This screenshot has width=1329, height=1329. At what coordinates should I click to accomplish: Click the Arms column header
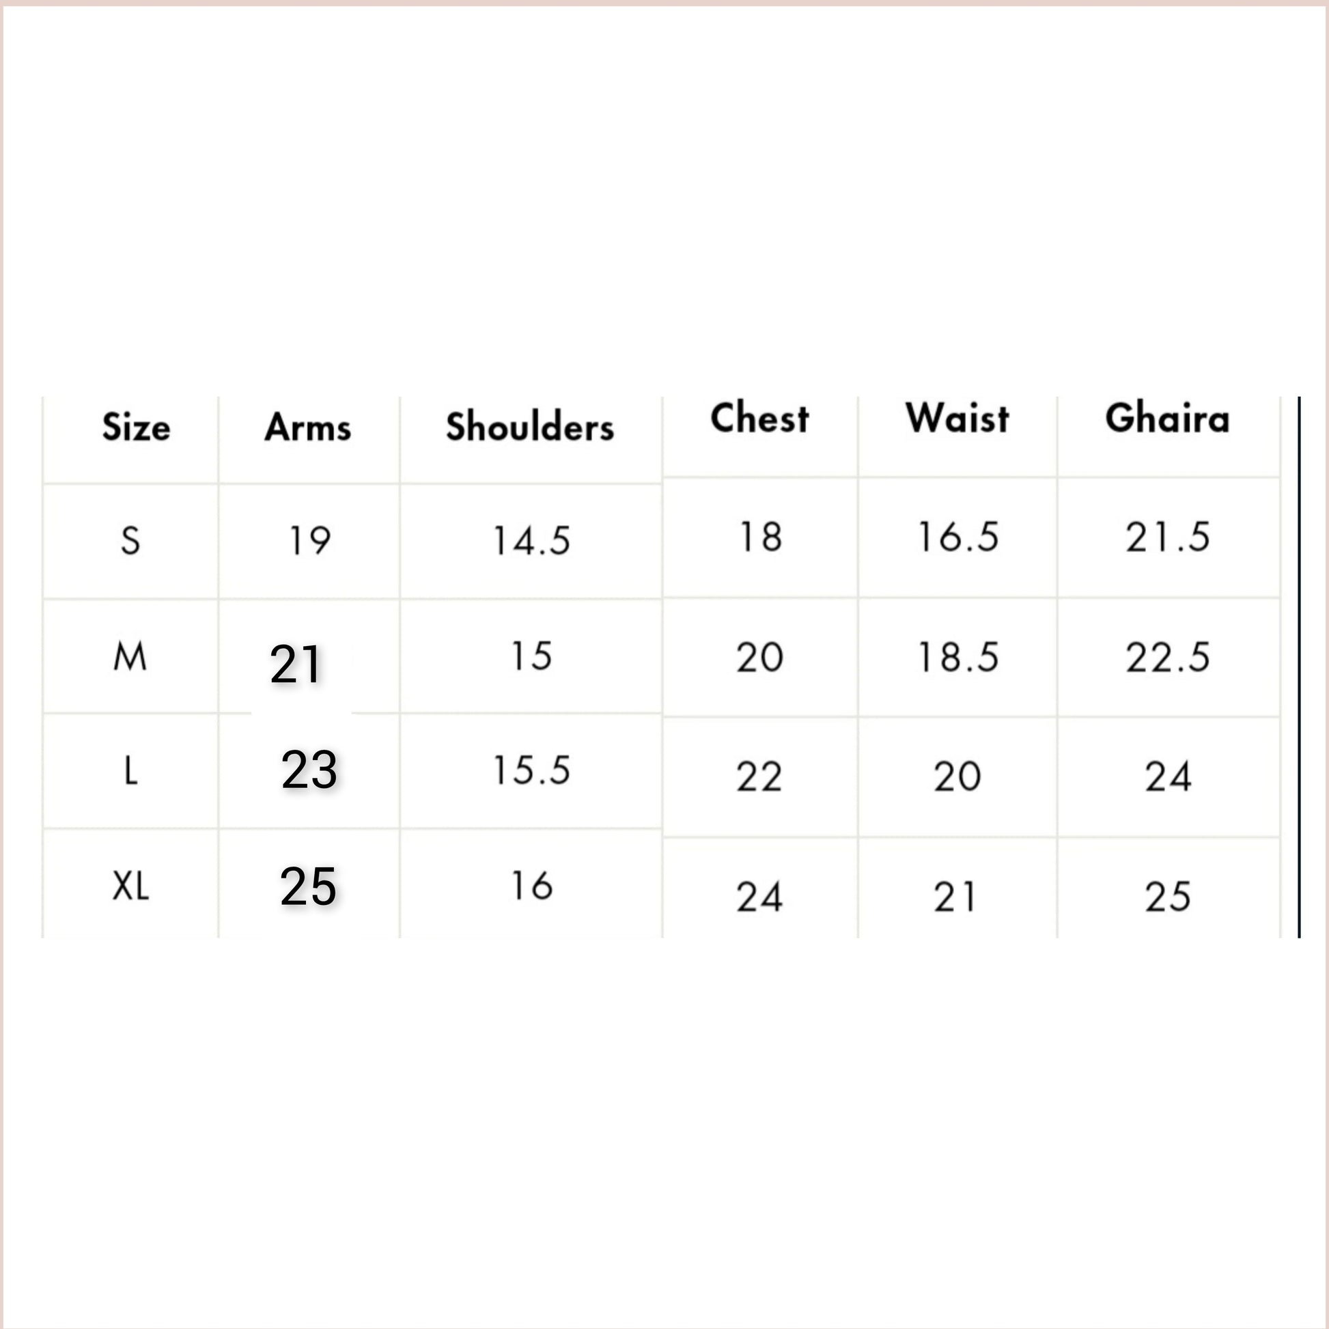click(x=308, y=428)
